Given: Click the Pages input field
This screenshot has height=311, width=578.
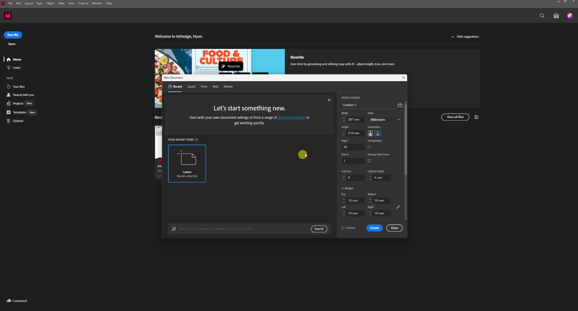Looking at the screenshot, I should tap(353, 147).
